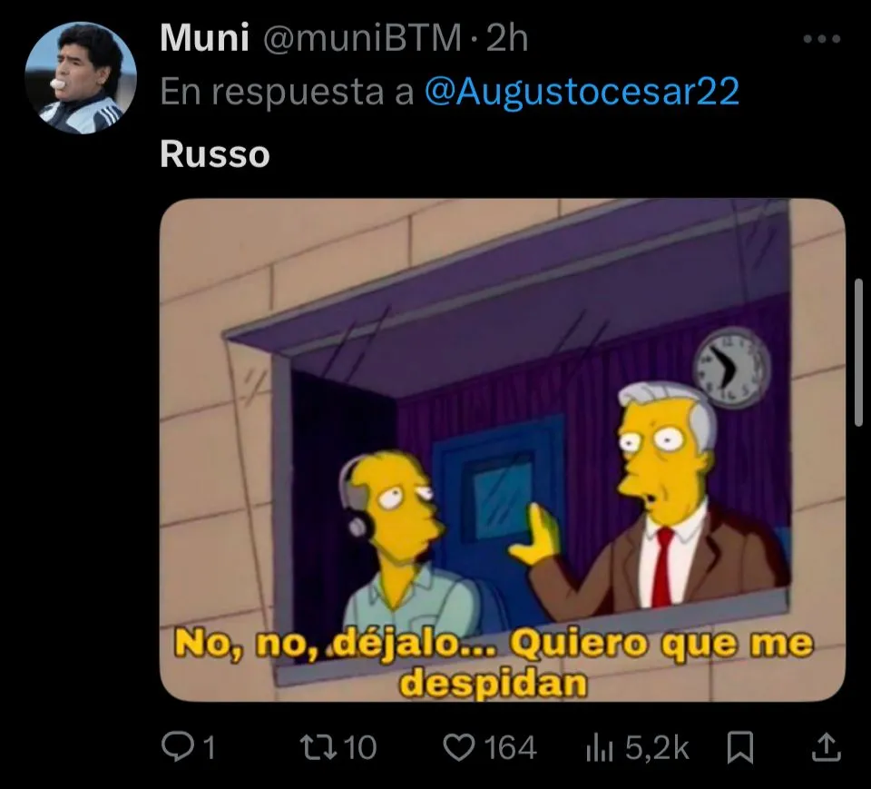
Task: Click the En respuesta a label
Action: click(287, 92)
